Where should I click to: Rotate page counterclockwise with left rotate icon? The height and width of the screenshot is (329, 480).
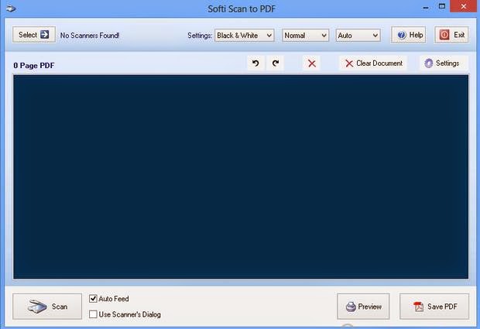click(256, 63)
